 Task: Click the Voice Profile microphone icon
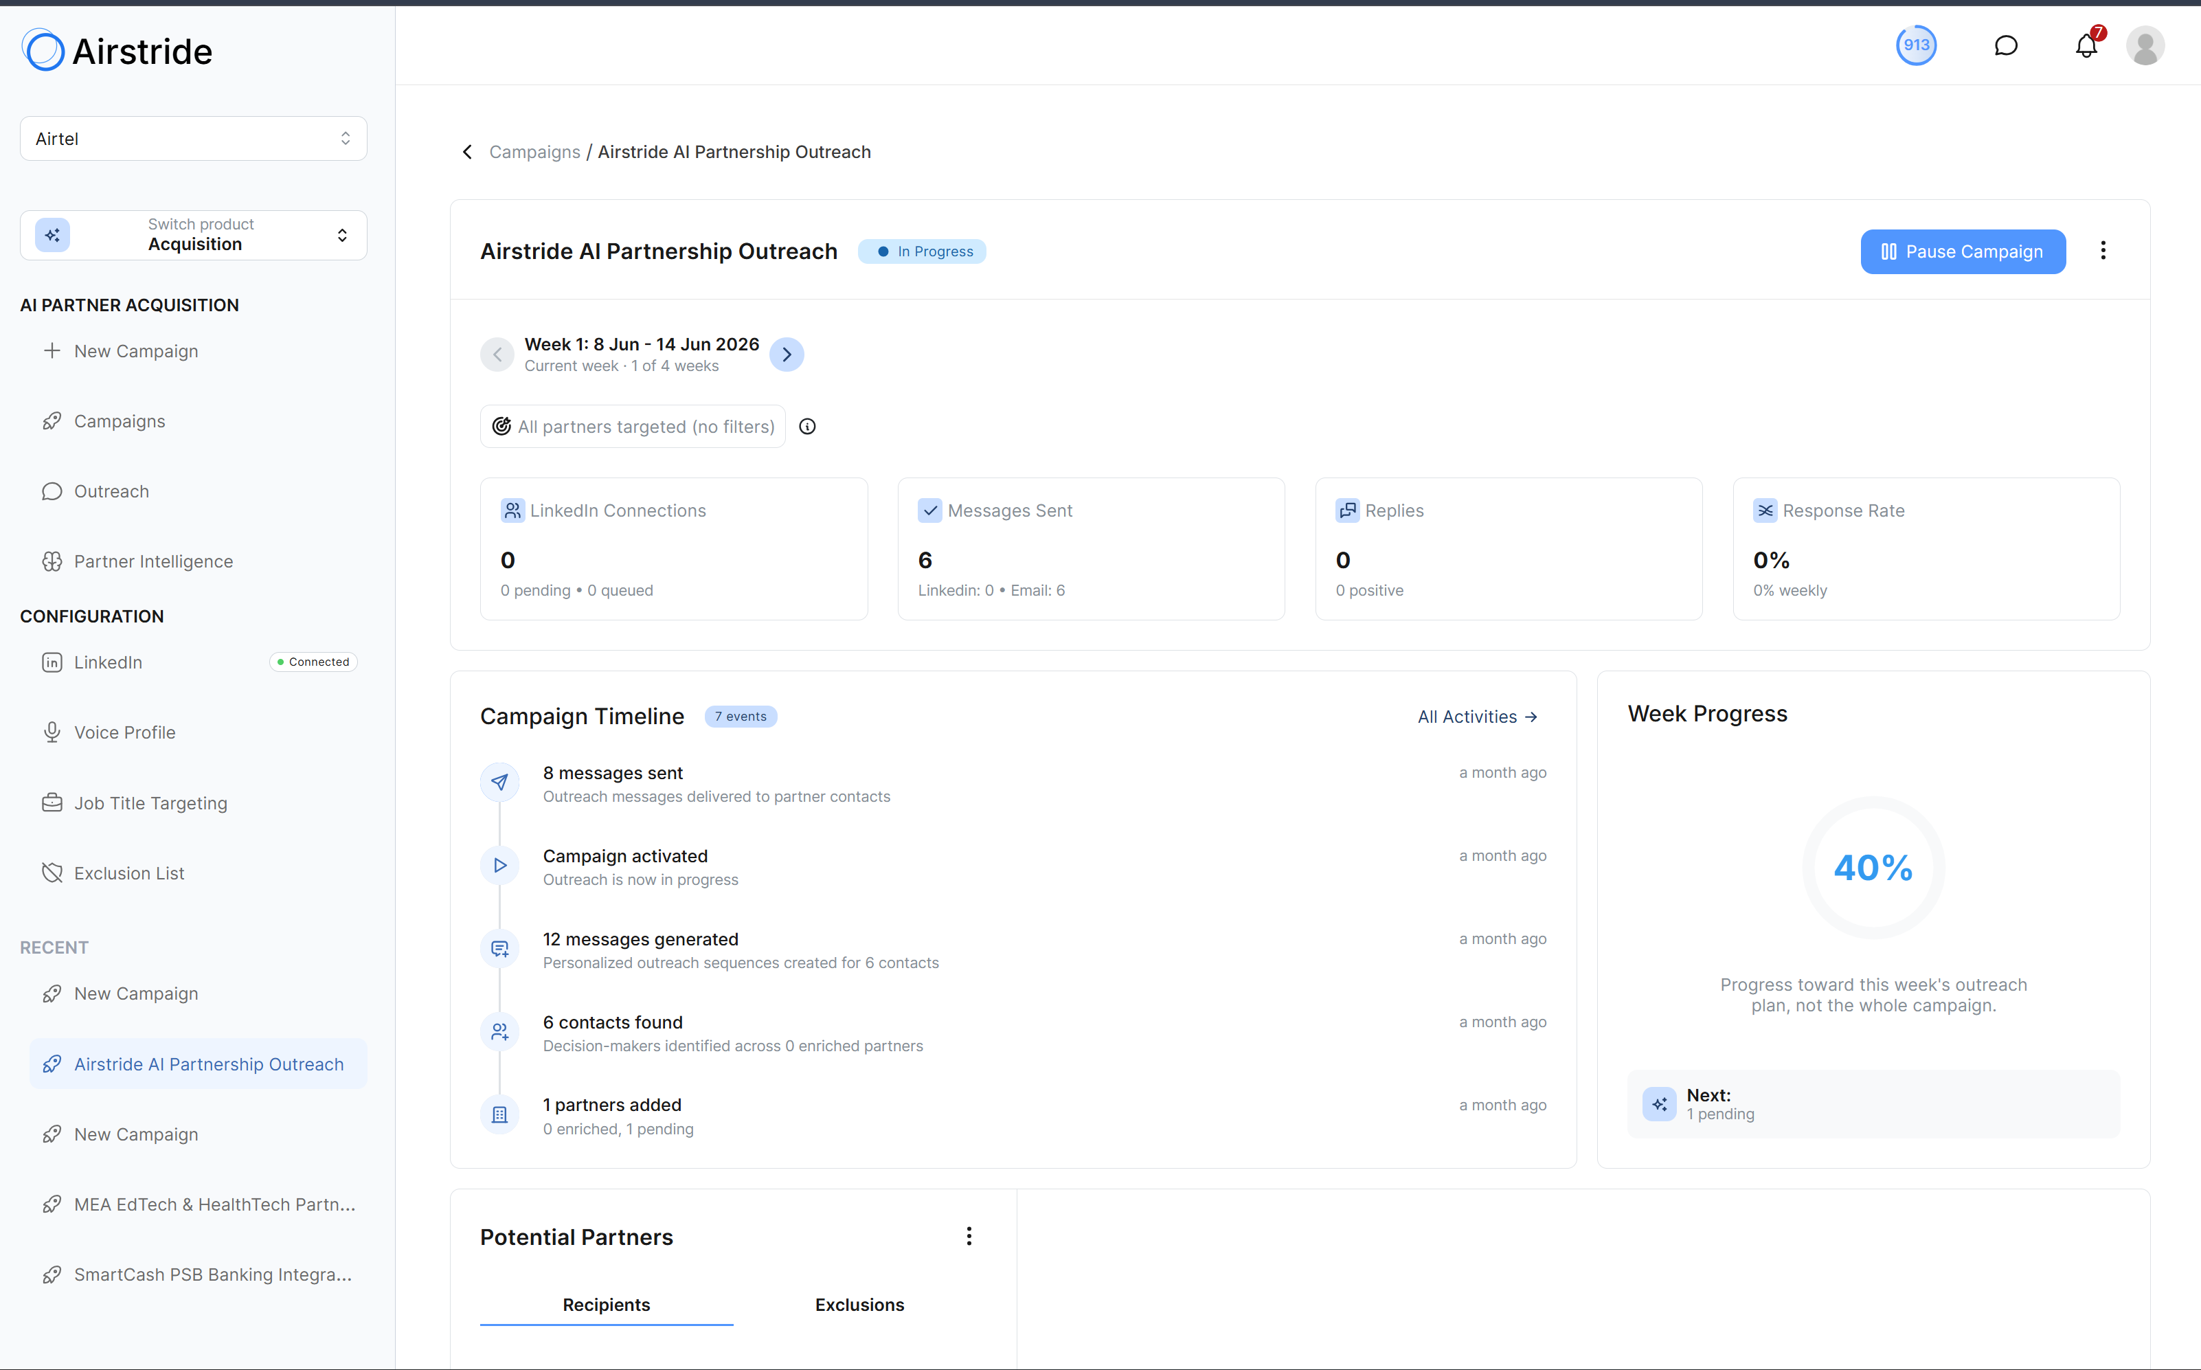[52, 732]
